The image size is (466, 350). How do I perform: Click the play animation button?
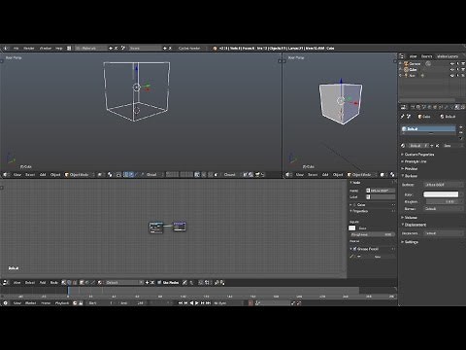coord(197,303)
